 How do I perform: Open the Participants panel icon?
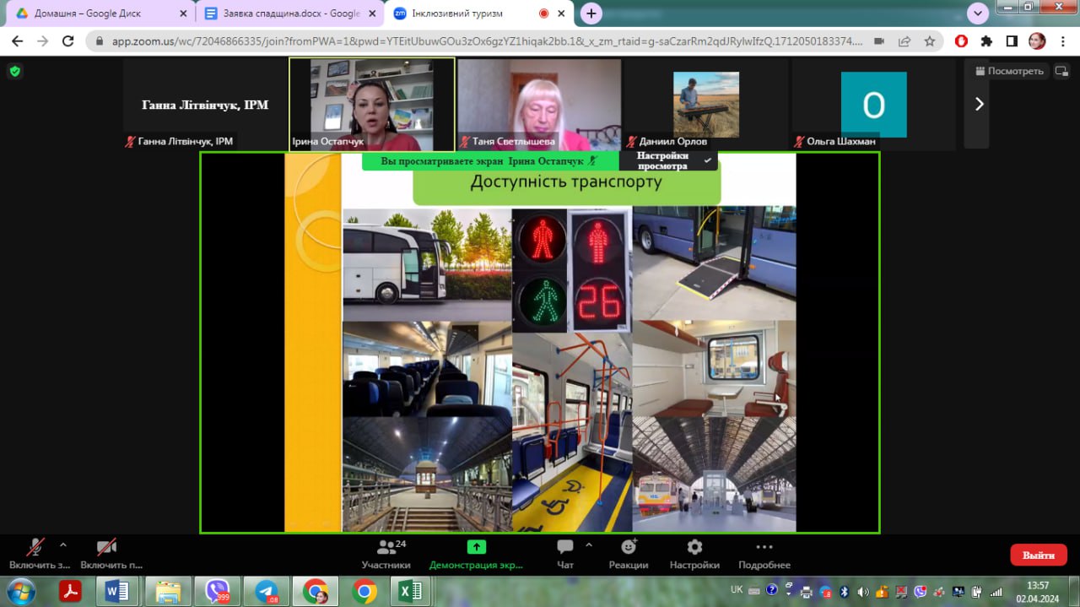(386, 547)
